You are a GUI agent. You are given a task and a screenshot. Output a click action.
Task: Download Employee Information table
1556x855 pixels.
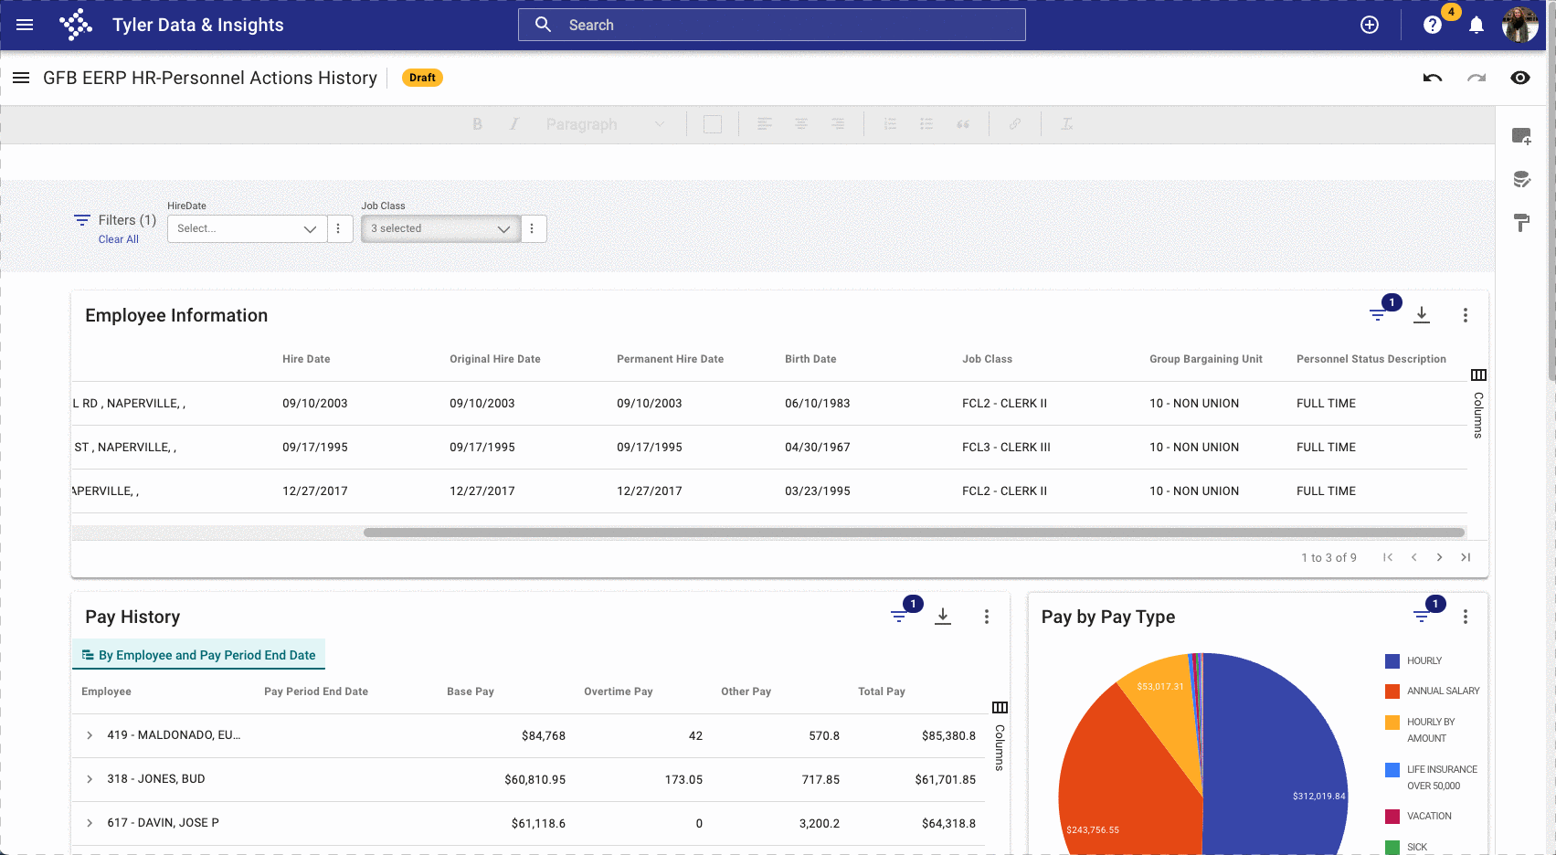point(1422,315)
